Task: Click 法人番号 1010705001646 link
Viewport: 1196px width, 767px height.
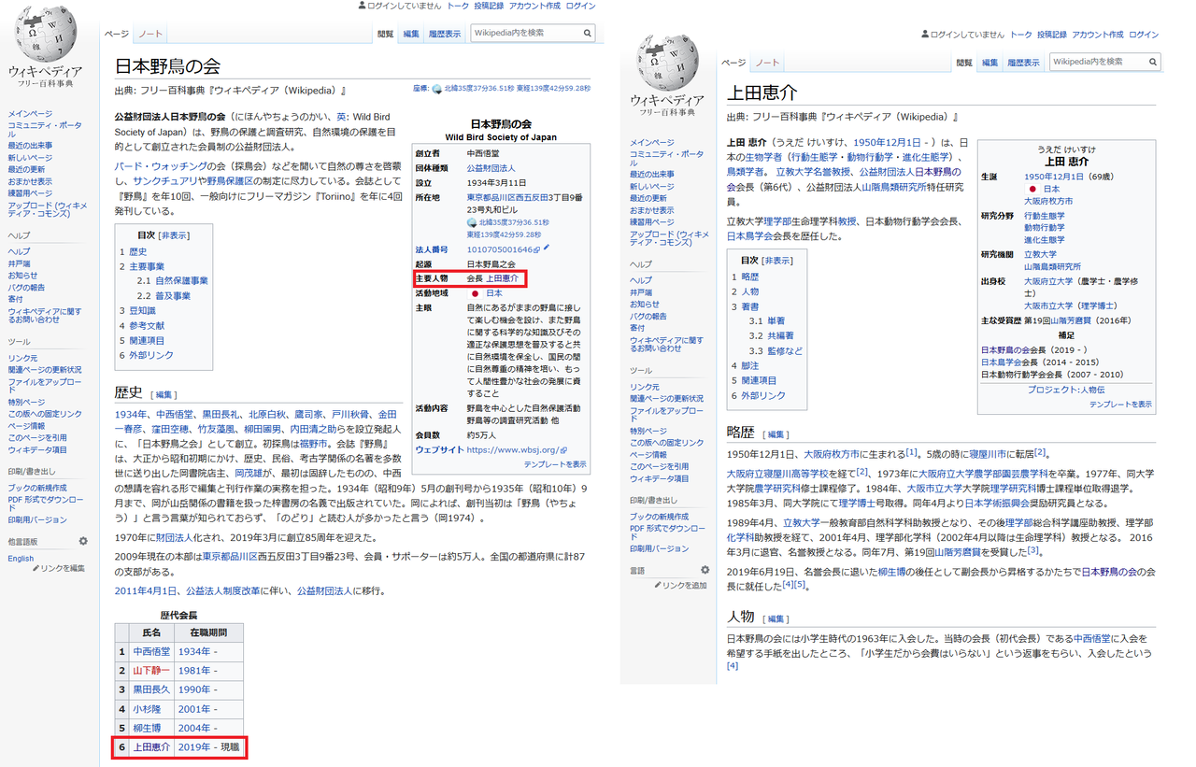Action: coord(504,249)
